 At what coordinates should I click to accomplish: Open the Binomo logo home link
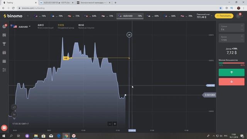(x=13, y=16)
